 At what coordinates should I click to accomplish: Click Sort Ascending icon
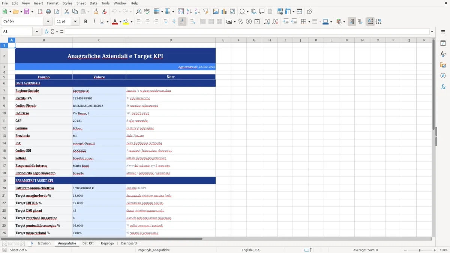click(189, 12)
